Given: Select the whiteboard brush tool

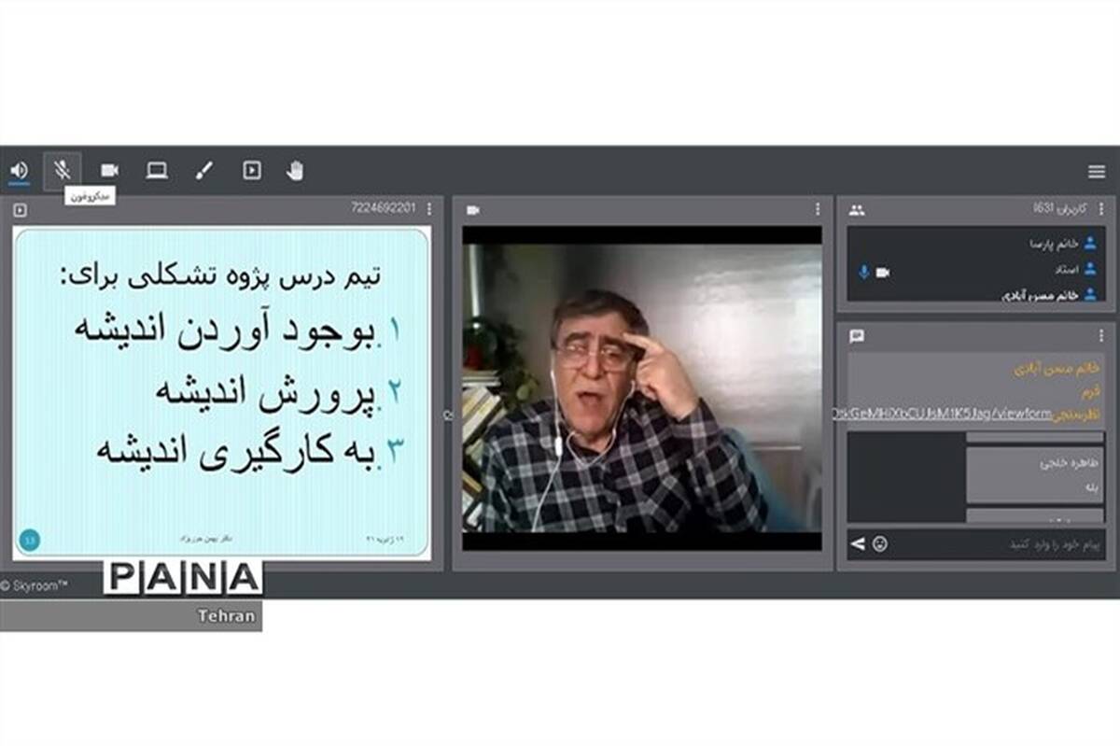Looking at the screenshot, I should point(203,171).
